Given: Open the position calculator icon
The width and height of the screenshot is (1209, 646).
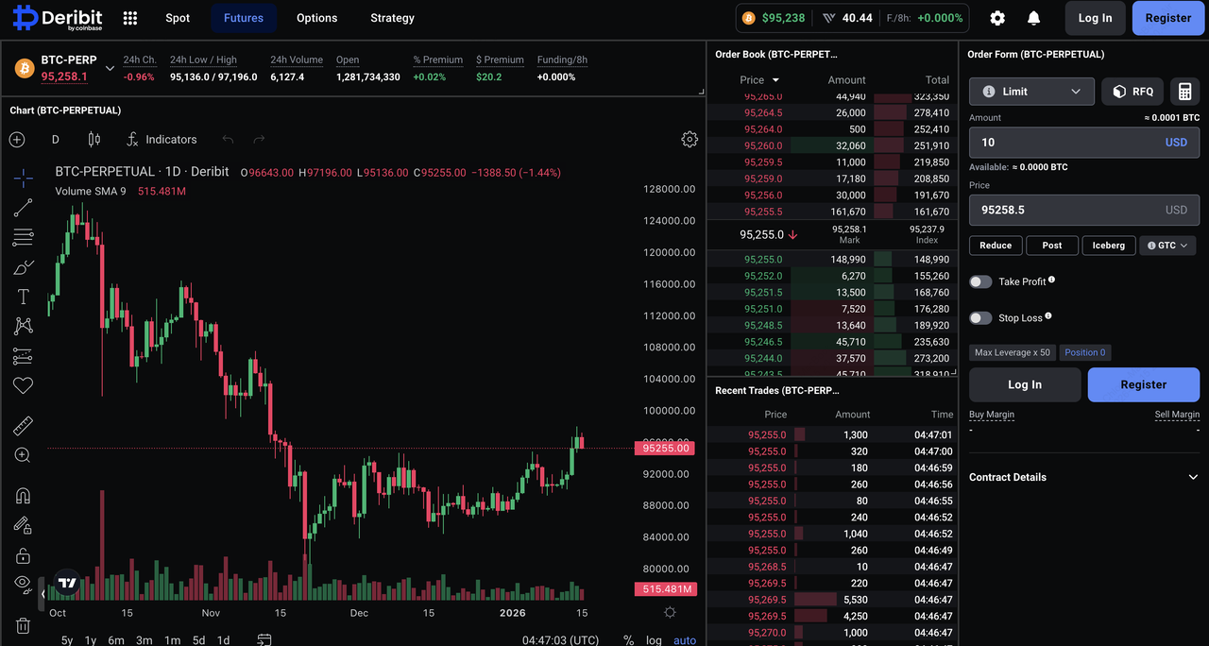Looking at the screenshot, I should tap(1184, 92).
